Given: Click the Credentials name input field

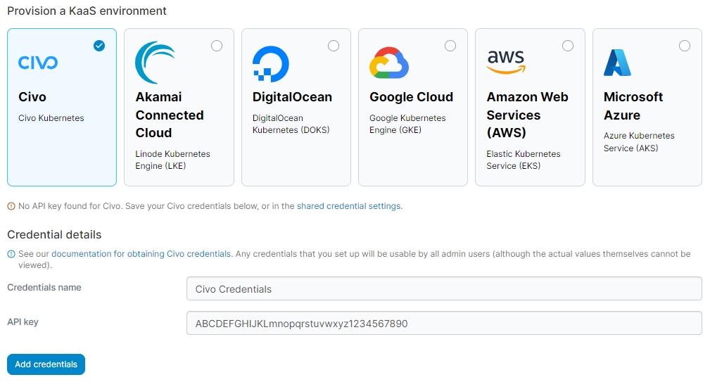Looking at the screenshot, I should 444,288.
